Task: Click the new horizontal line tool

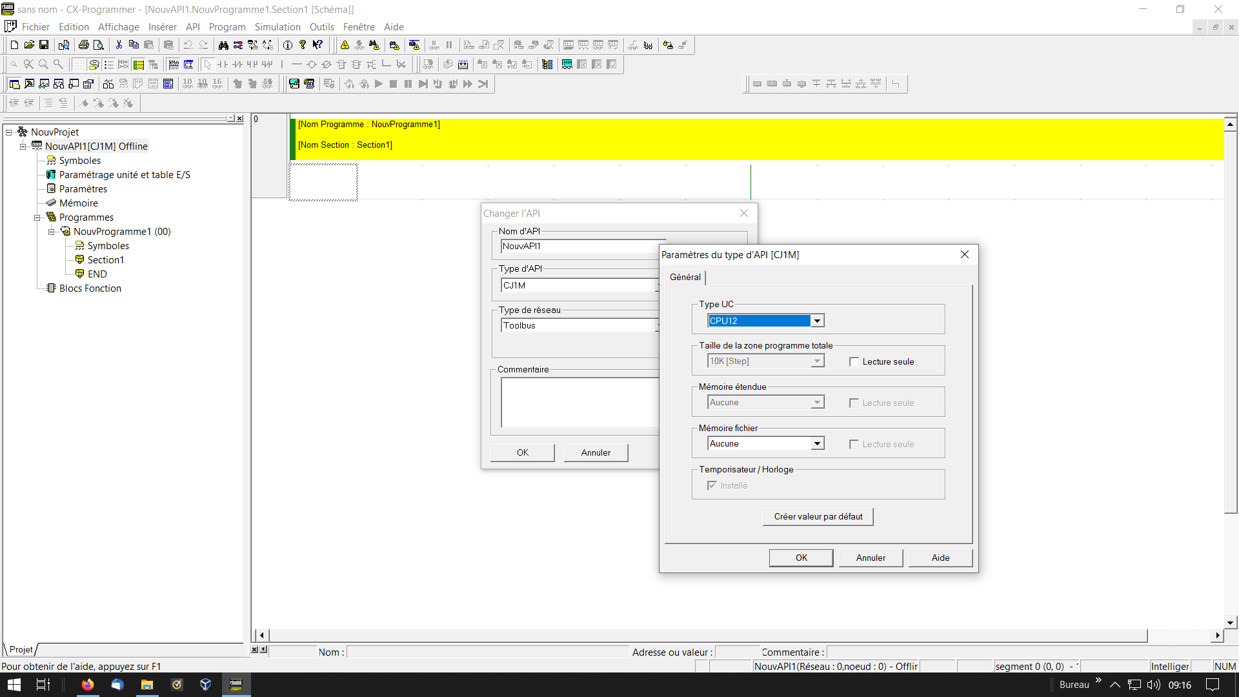Action: [296, 65]
